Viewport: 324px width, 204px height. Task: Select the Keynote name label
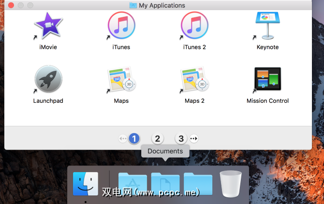(267, 47)
